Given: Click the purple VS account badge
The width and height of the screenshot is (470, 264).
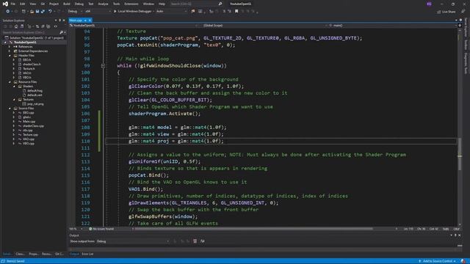Looking at the screenshot, I should coord(429,4).
